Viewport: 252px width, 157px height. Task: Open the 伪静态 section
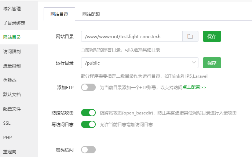click(10, 80)
